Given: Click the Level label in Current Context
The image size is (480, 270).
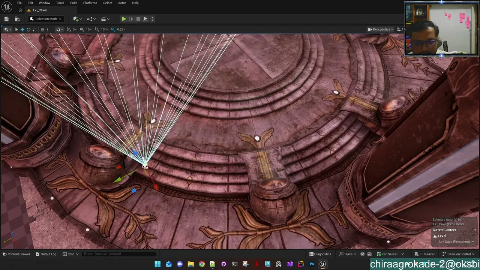Looking at the screenshot, I should pyautogui.click(x=442, y=236).
